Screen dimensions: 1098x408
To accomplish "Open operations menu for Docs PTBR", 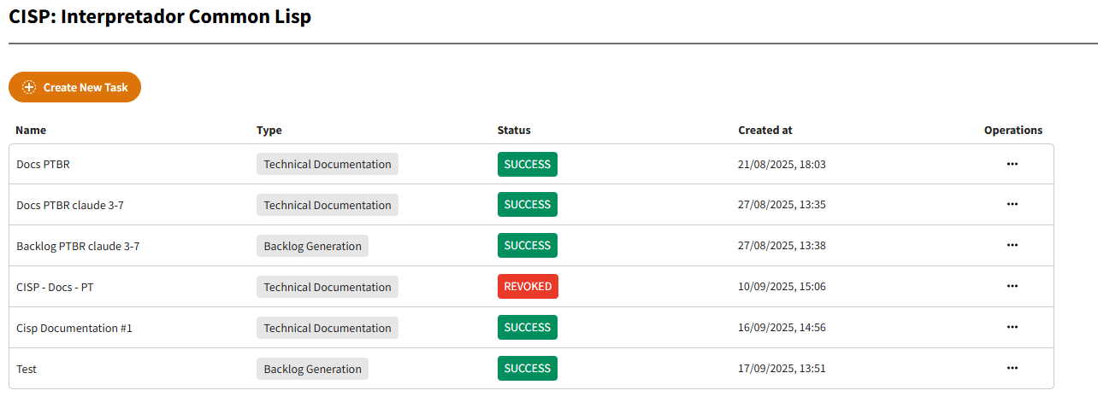I will [1012, 164].
